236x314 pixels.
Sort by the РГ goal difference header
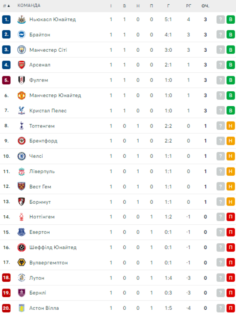coord(188,6)
